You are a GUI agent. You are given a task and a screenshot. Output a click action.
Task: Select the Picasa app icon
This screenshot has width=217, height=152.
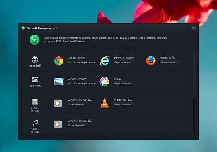click(x=105, y=82)
